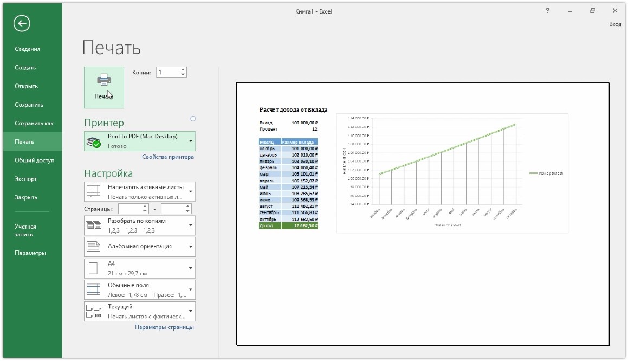Click the last pages range field
This screenshot has height=361, width=628.
pyautogui.click(x=173, y=209)
